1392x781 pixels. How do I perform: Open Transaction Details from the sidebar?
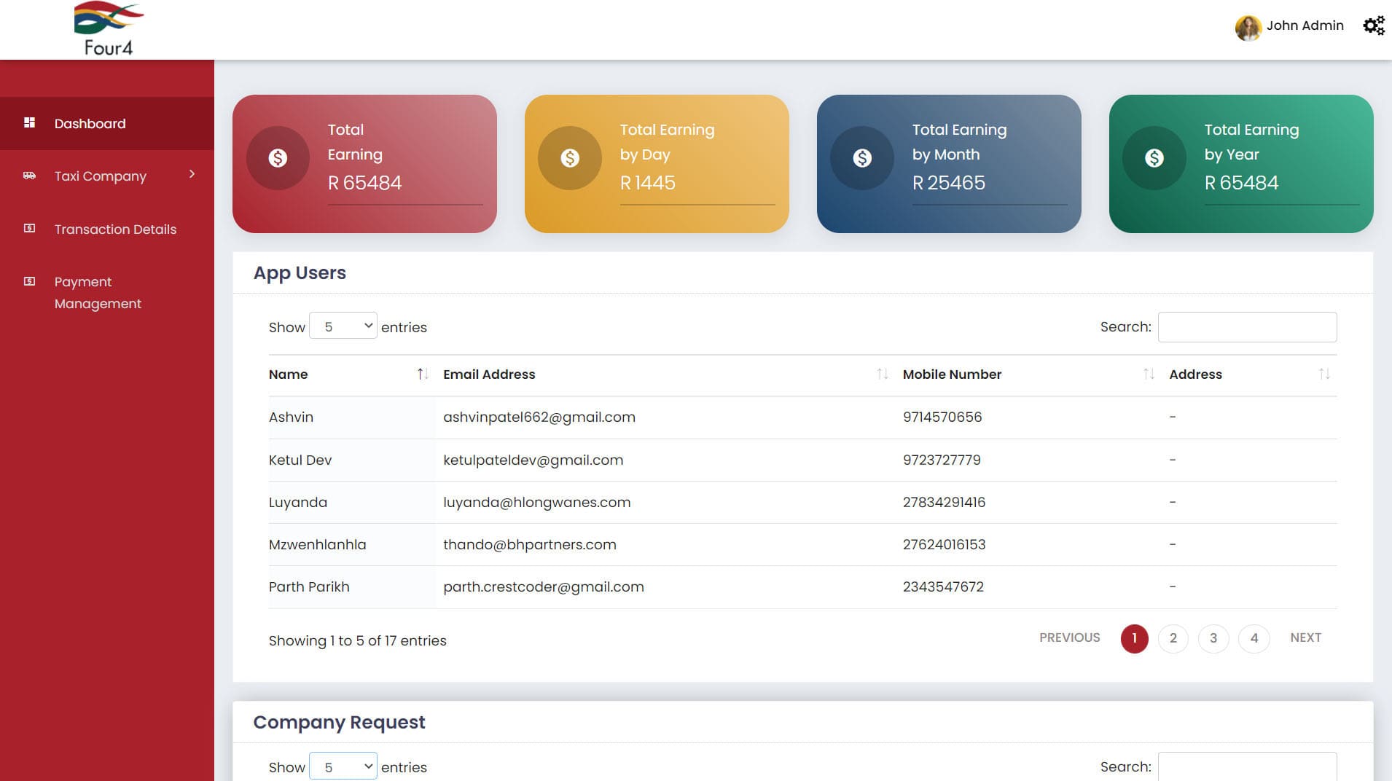(114, 229)
